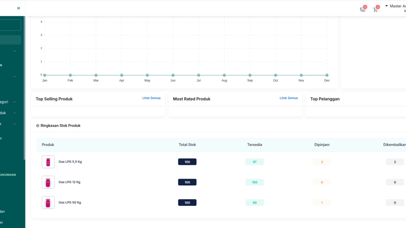Click the Ringkasan Stok Produk layers icon
The height and width of the screenshot is (228, 406).
tap(38, 126)
